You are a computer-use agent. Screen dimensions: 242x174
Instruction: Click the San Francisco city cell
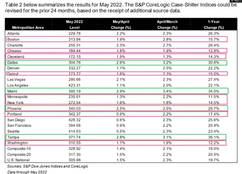click(x=20, y=125)
